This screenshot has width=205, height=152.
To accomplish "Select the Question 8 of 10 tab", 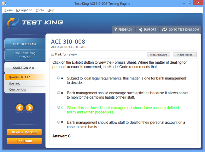I will tap(25, 77).
